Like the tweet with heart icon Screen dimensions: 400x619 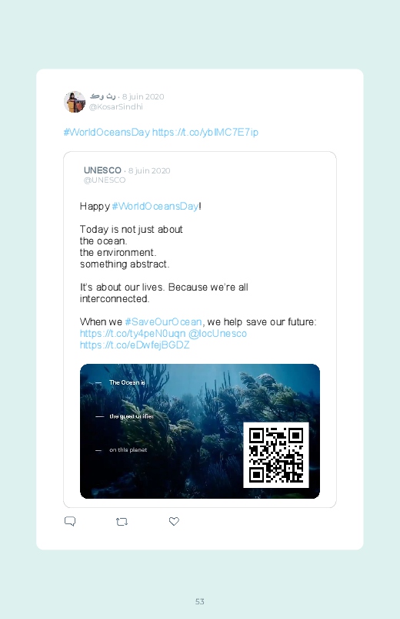pyautogui.click(x=174, y=522)
